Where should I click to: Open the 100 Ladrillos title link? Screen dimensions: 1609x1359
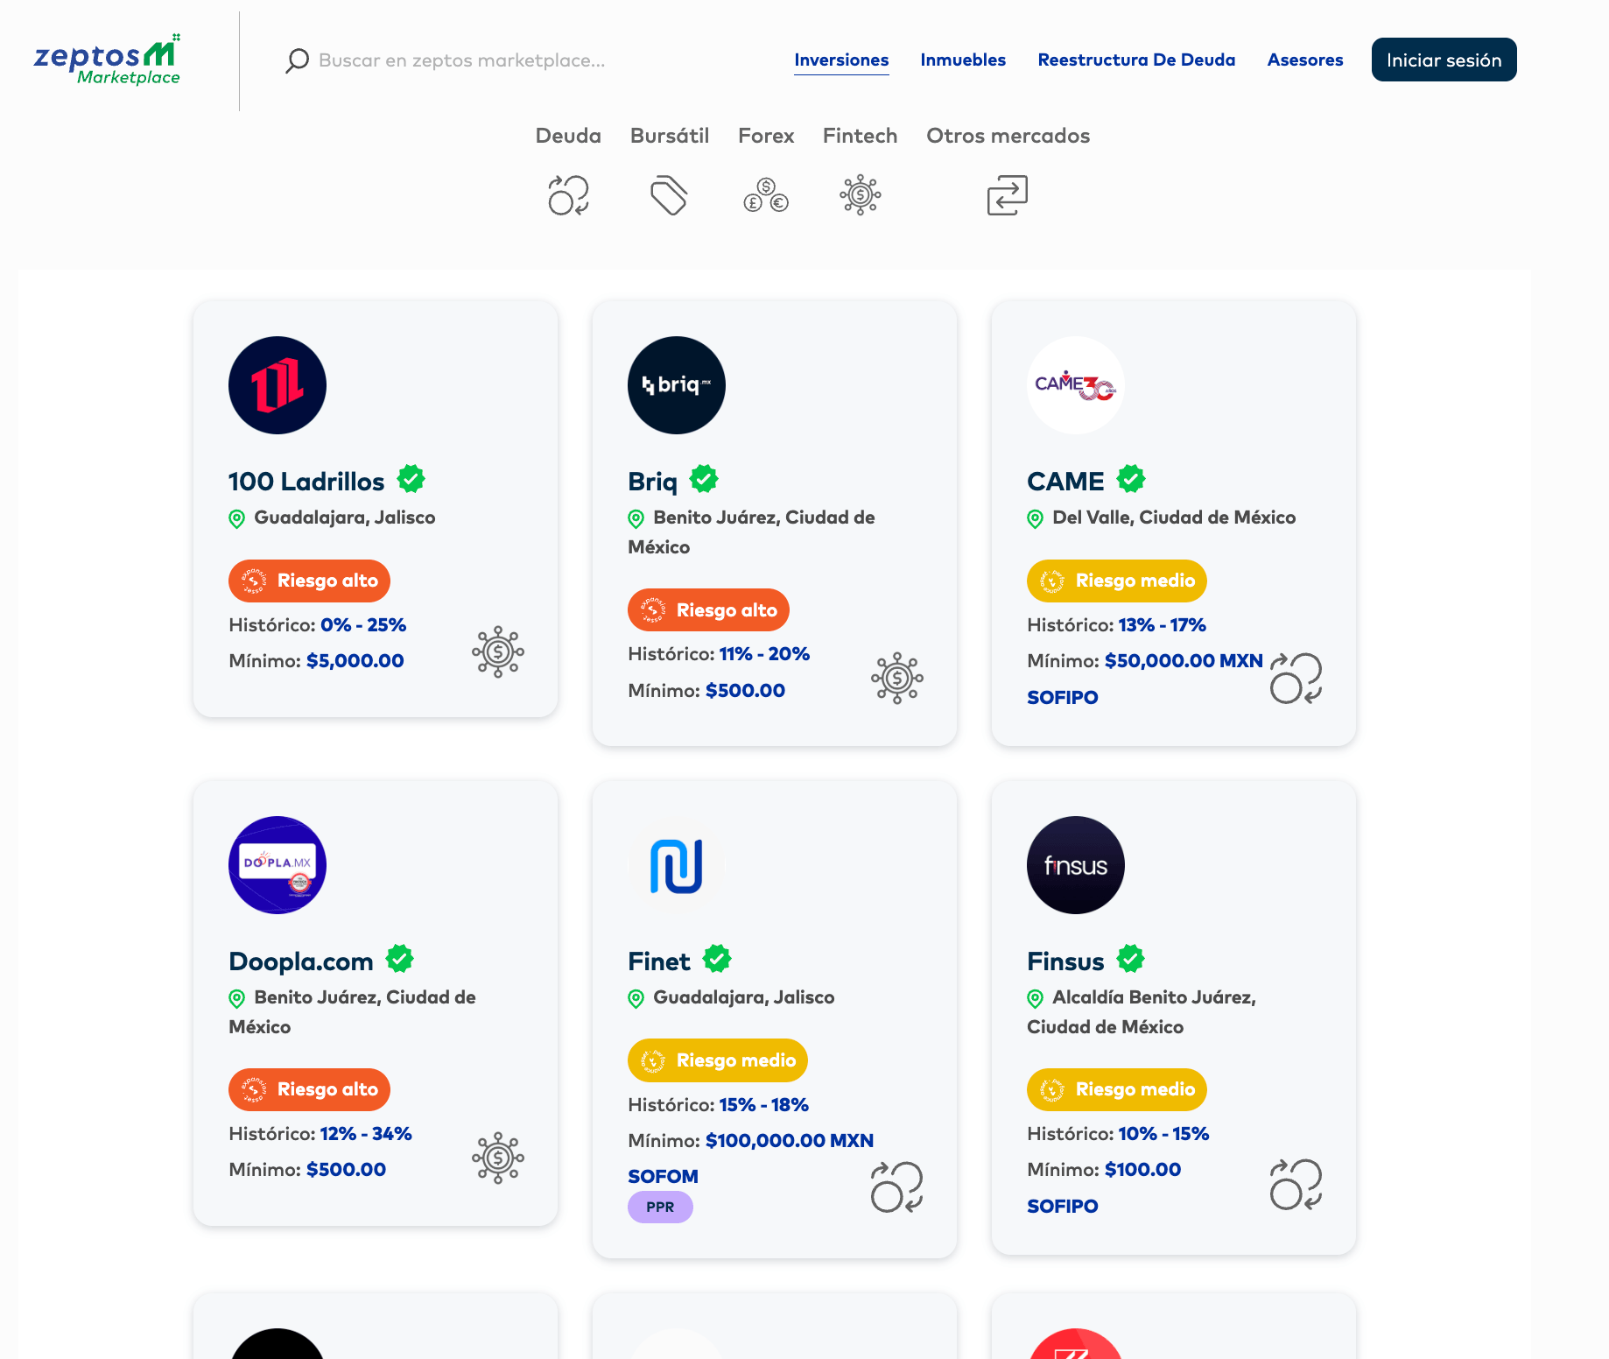point(306,481)
